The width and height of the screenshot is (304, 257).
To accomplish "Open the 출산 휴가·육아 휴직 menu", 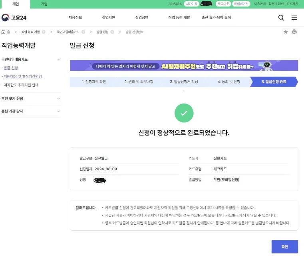I will click(216, 18).
